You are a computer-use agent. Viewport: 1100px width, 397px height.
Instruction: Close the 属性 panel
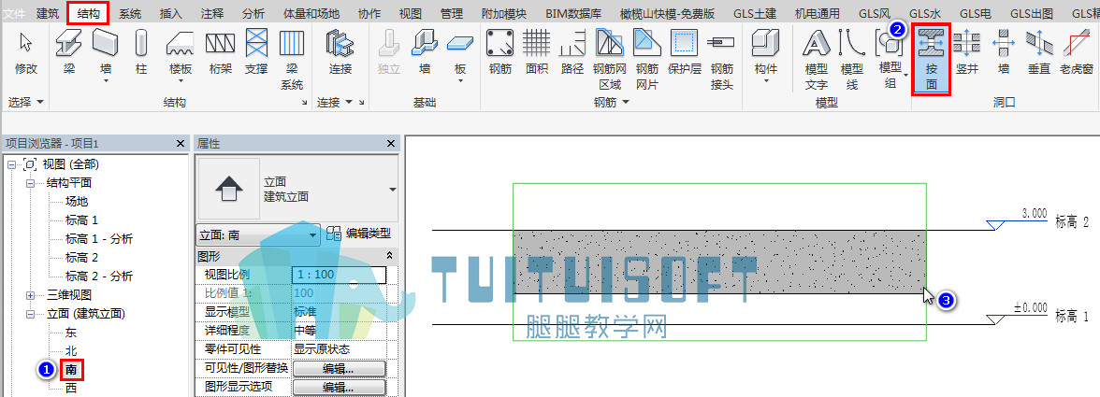point(391,143)
